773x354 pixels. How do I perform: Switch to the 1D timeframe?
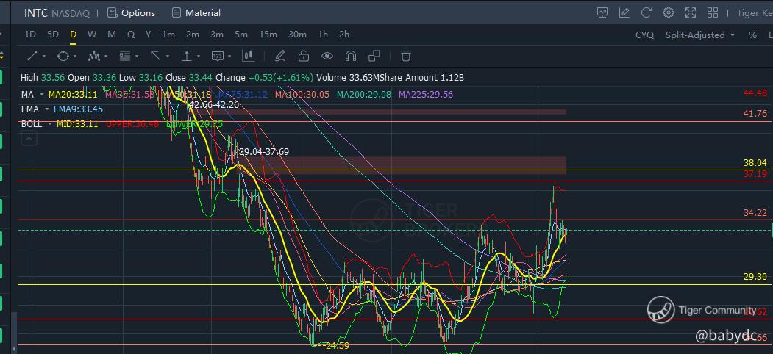[x=30, y=35]
